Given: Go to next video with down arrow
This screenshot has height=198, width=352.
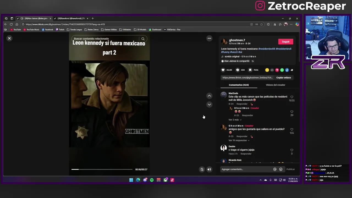Looking at the screenshot, I should (x=209, y=105).
